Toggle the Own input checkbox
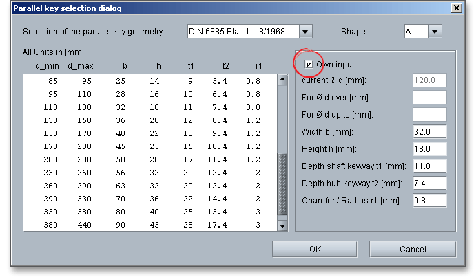 click(x=309, y=65)
